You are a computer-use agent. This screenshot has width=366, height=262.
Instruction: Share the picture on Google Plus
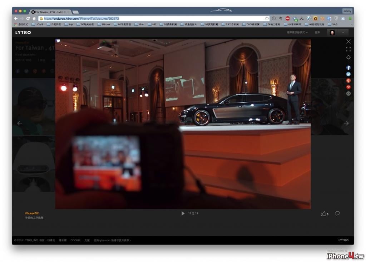coord(348,81)
